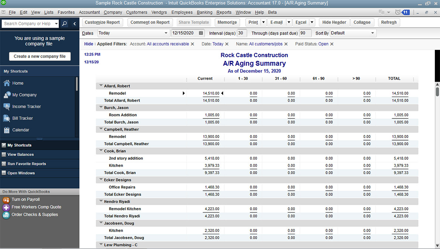Click the Excel button
440x249 pixels.
pos(301,22)
